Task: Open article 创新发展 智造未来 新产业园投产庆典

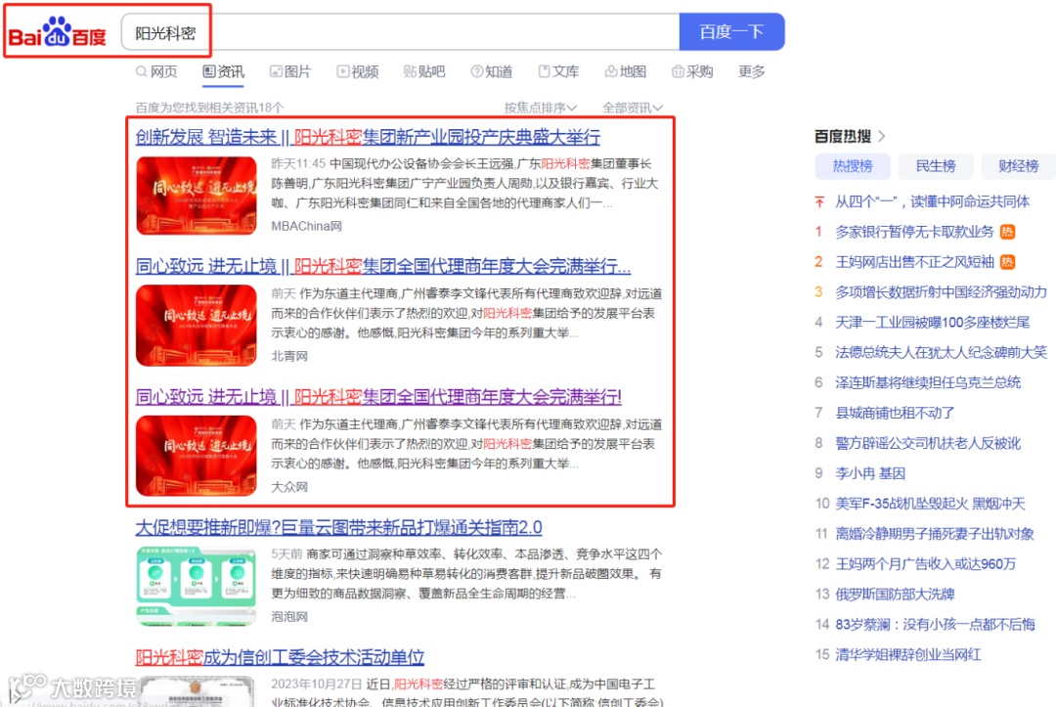Action: click(x=368, y=137)
